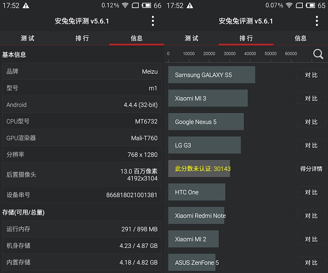The image size is (328, 273).
Task: Tap the search magnifier icon
Action: pyautogui.click(x=318, y=54)
